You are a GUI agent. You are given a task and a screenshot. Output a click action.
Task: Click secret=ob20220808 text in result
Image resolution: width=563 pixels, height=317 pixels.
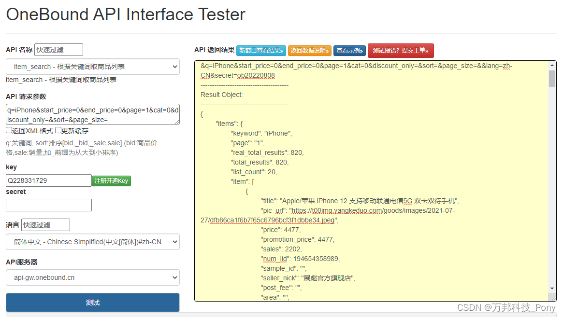pos(245,75)
